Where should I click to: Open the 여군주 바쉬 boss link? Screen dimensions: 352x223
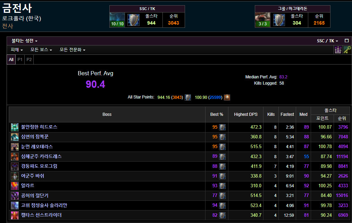tap(33, 176)
